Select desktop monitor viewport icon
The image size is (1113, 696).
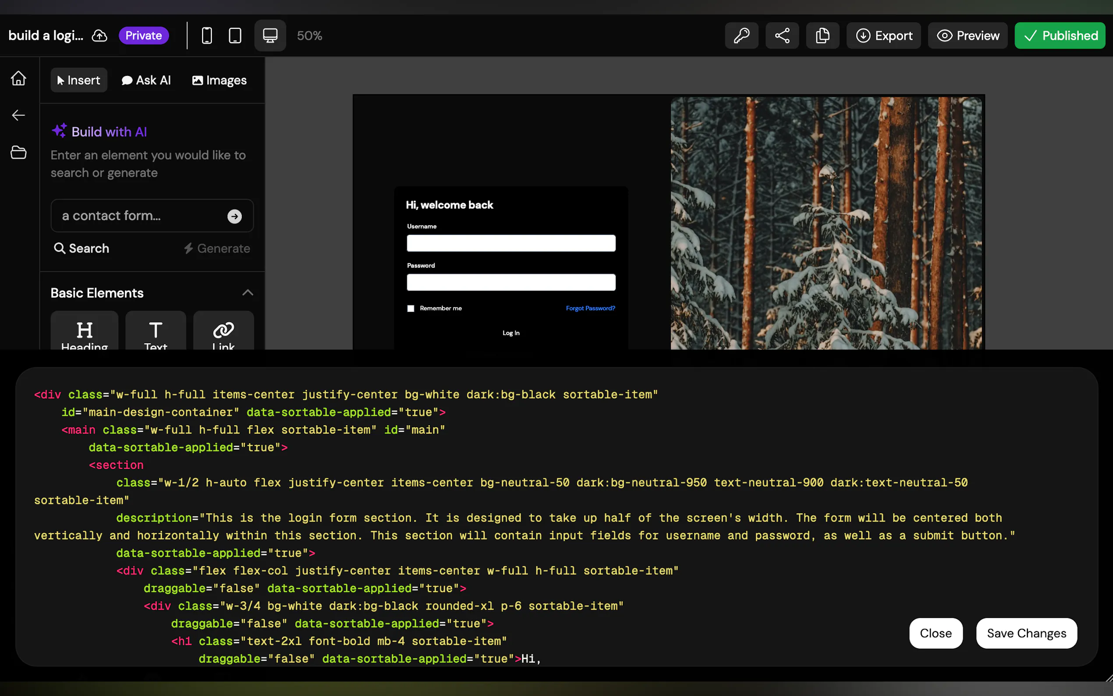click(x=270, y=36)
